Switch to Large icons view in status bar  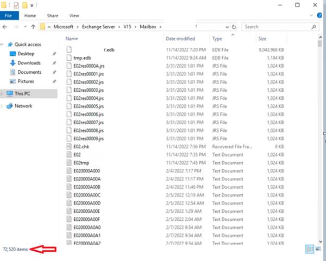click(x=318, y=249)
